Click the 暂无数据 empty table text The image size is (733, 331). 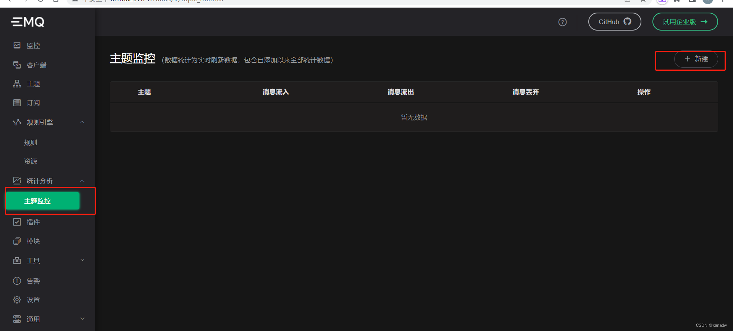pyautogui.click(x=414, y=117)
